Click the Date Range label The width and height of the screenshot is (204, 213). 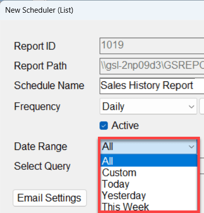point(41,146)
